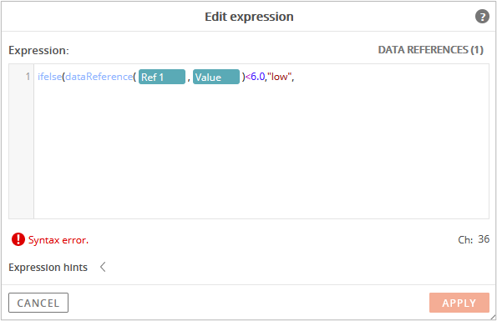Image resolution: width=497 pixels, height=321 pixels.
Task: Select the Ref 1 reference chip
Action: (x=162, y=77)
